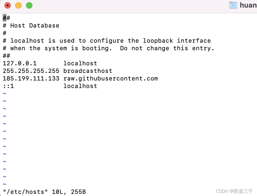Click the green zoom window button

point(29,5)
